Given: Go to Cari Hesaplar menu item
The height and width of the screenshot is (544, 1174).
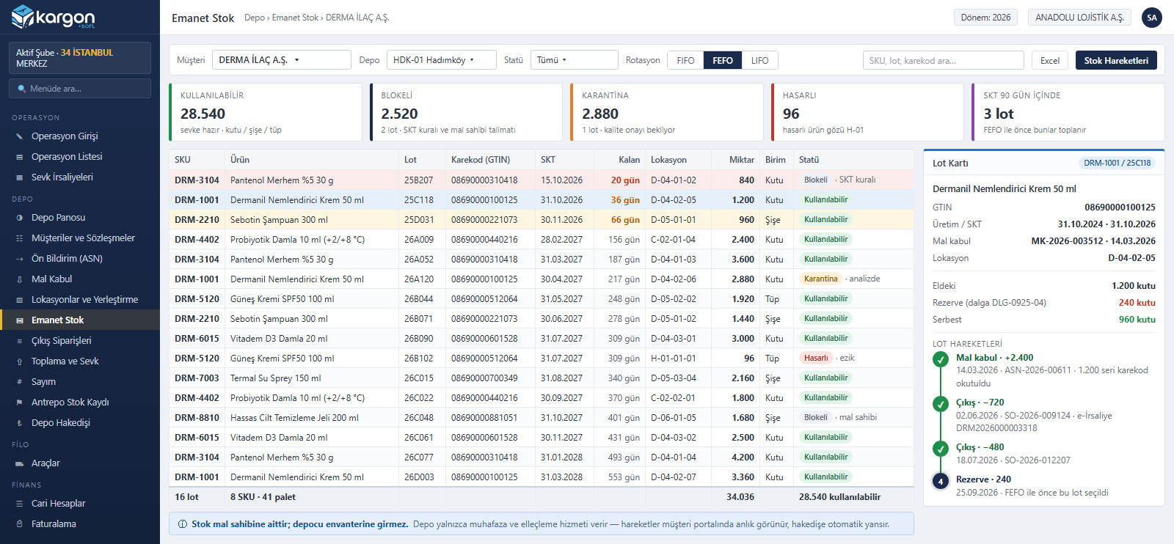Looking at the screenshot, I should click(80, 504).
